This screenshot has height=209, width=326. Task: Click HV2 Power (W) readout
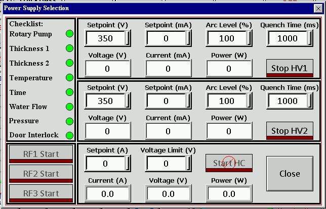click(x=229, y=131)
